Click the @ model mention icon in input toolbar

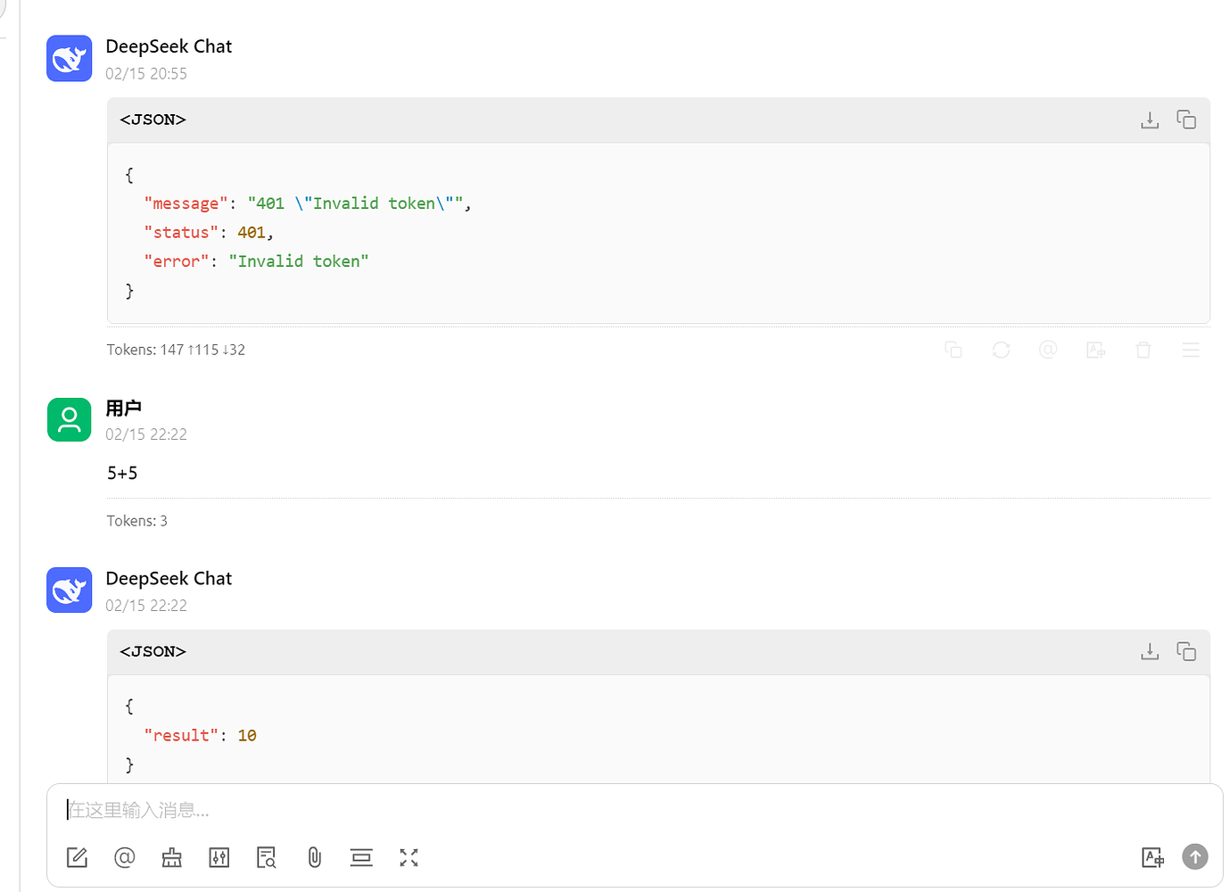pyautogui.click(x=125, y=857)
